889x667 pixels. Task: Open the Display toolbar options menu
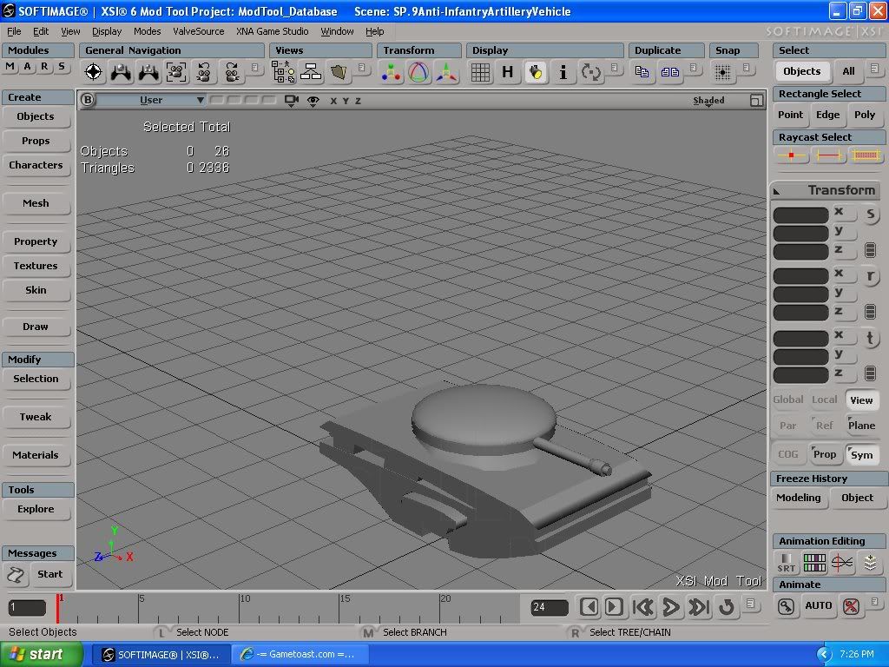(615, 68)
